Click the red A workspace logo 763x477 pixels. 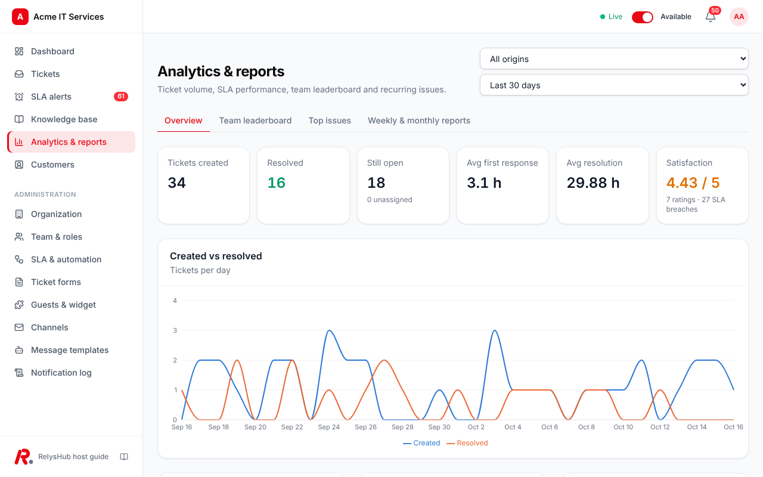click(20, 17)
